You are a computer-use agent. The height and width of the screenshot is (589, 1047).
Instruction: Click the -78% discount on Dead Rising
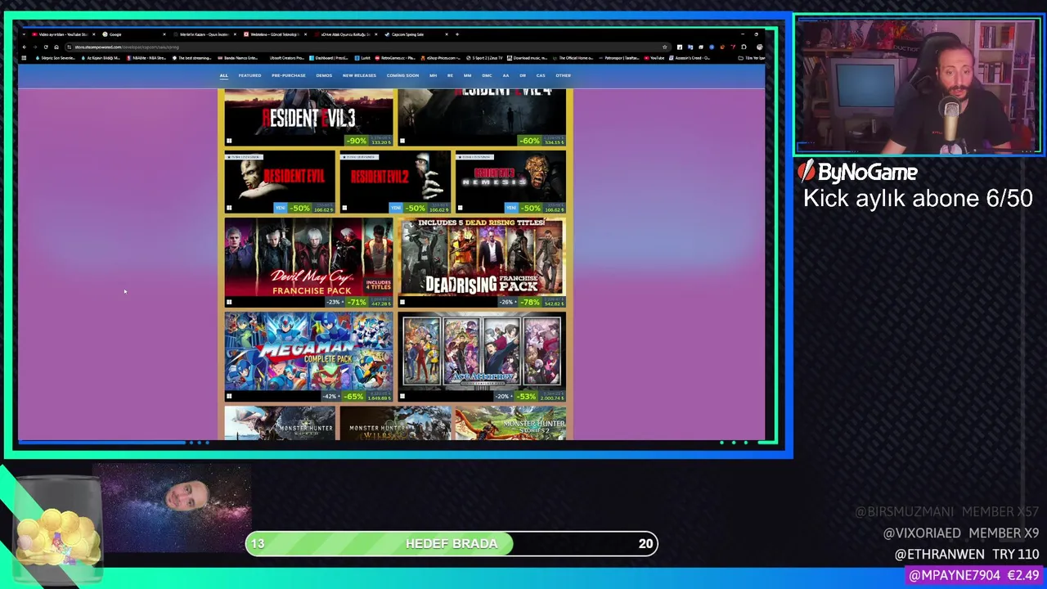click(x=529, y=302)
